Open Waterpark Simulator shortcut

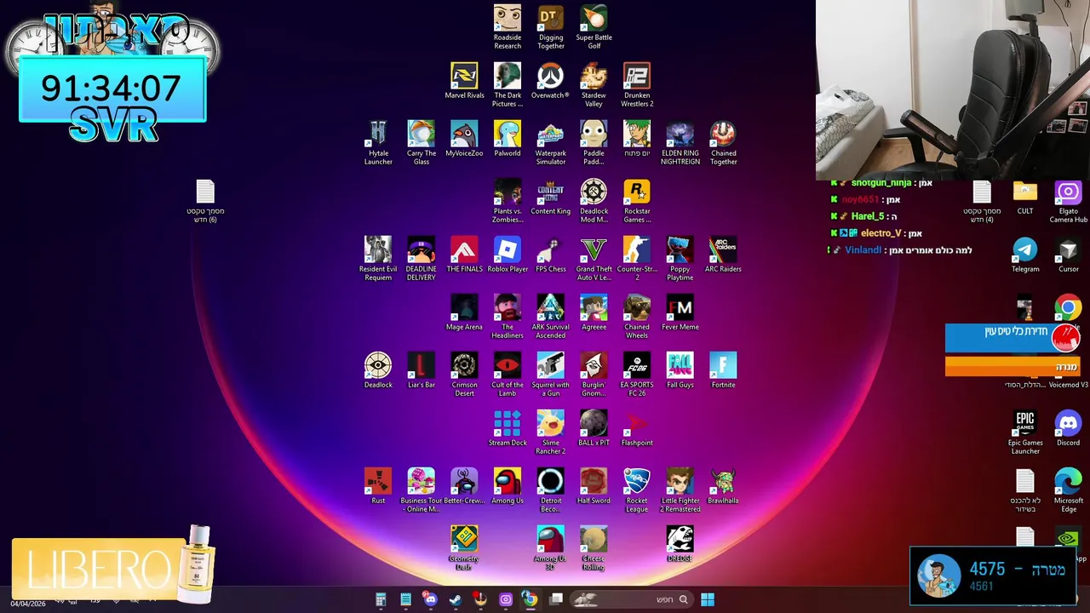pos(551,143)
